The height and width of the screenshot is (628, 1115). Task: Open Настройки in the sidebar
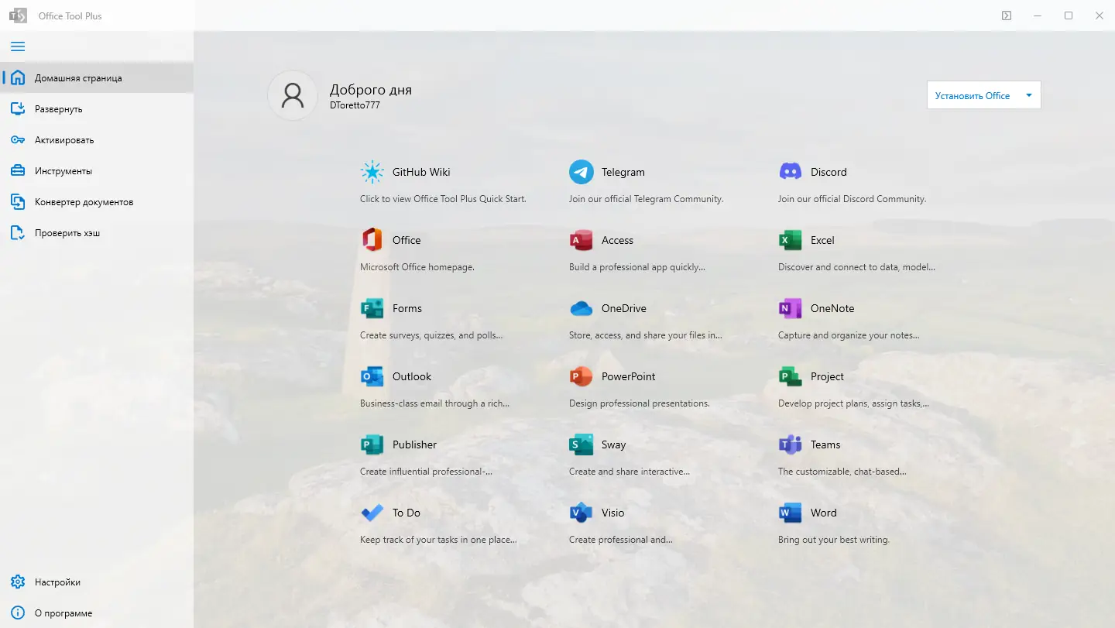point(97,582)
